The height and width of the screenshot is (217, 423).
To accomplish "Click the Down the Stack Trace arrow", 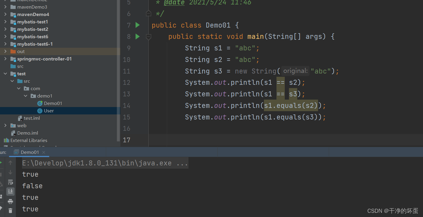I will pyautogui.click(x=10, y=172).
